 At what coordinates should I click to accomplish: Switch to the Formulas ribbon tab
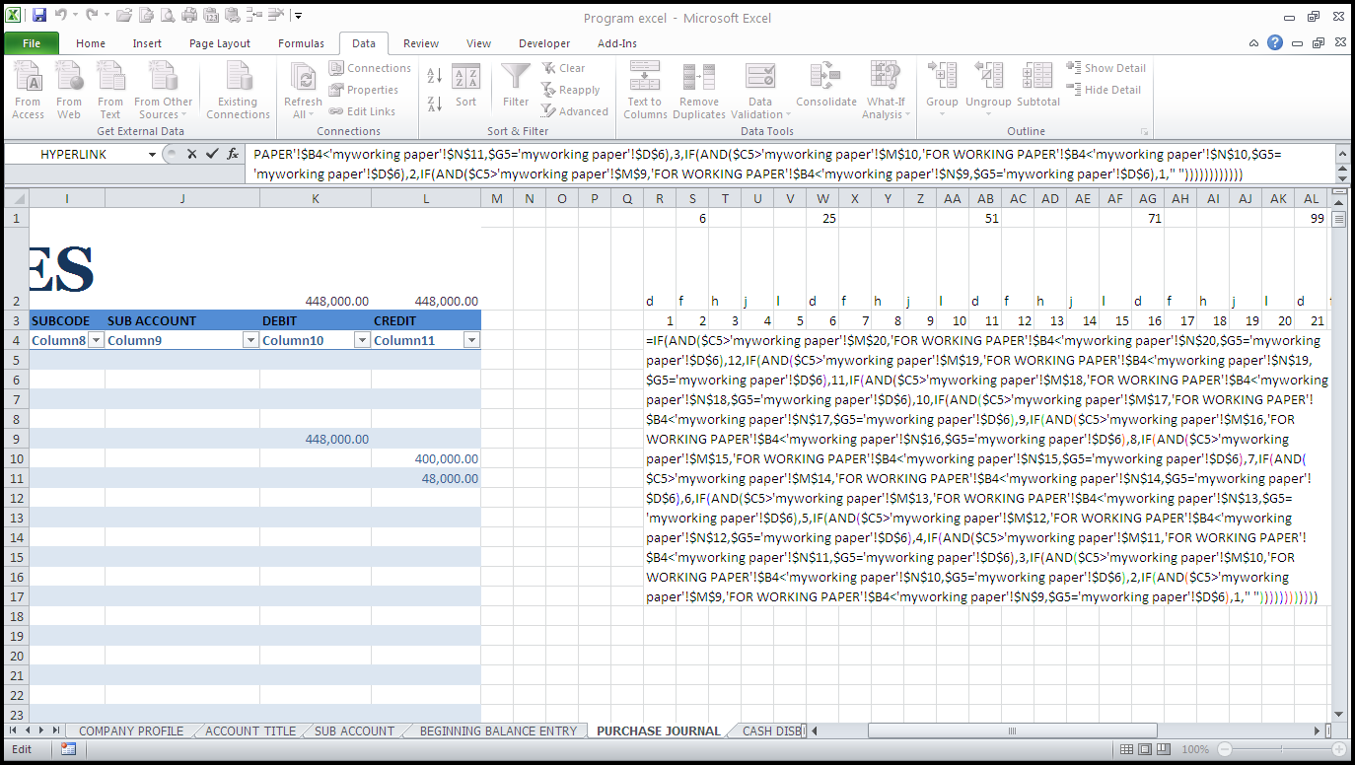301,43
